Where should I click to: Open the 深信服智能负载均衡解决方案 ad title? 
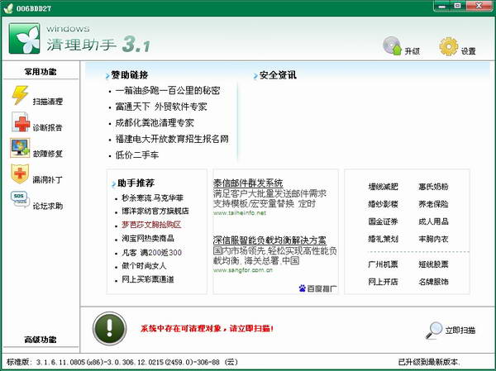(x=269, y=240)
